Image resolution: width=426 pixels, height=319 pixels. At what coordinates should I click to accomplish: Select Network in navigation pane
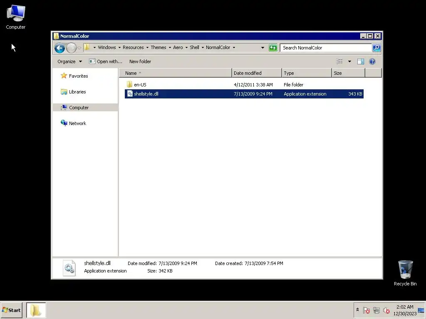pos(77,123)
